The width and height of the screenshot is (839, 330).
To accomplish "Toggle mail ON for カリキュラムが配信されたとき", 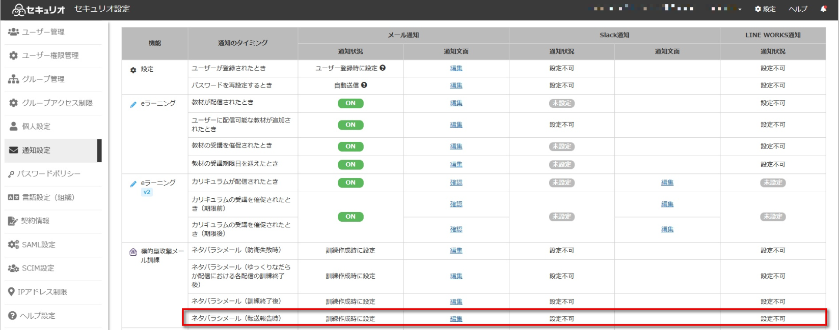I will point(350,183).
